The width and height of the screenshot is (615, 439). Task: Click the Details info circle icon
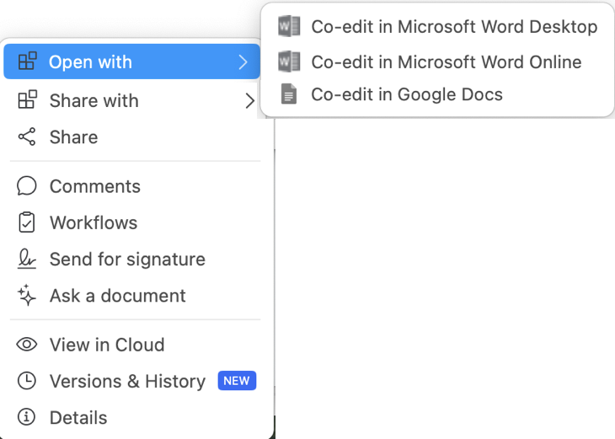[x=27, y=417]
